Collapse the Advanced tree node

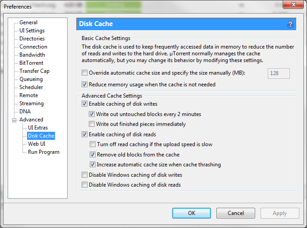coord(14,120)
